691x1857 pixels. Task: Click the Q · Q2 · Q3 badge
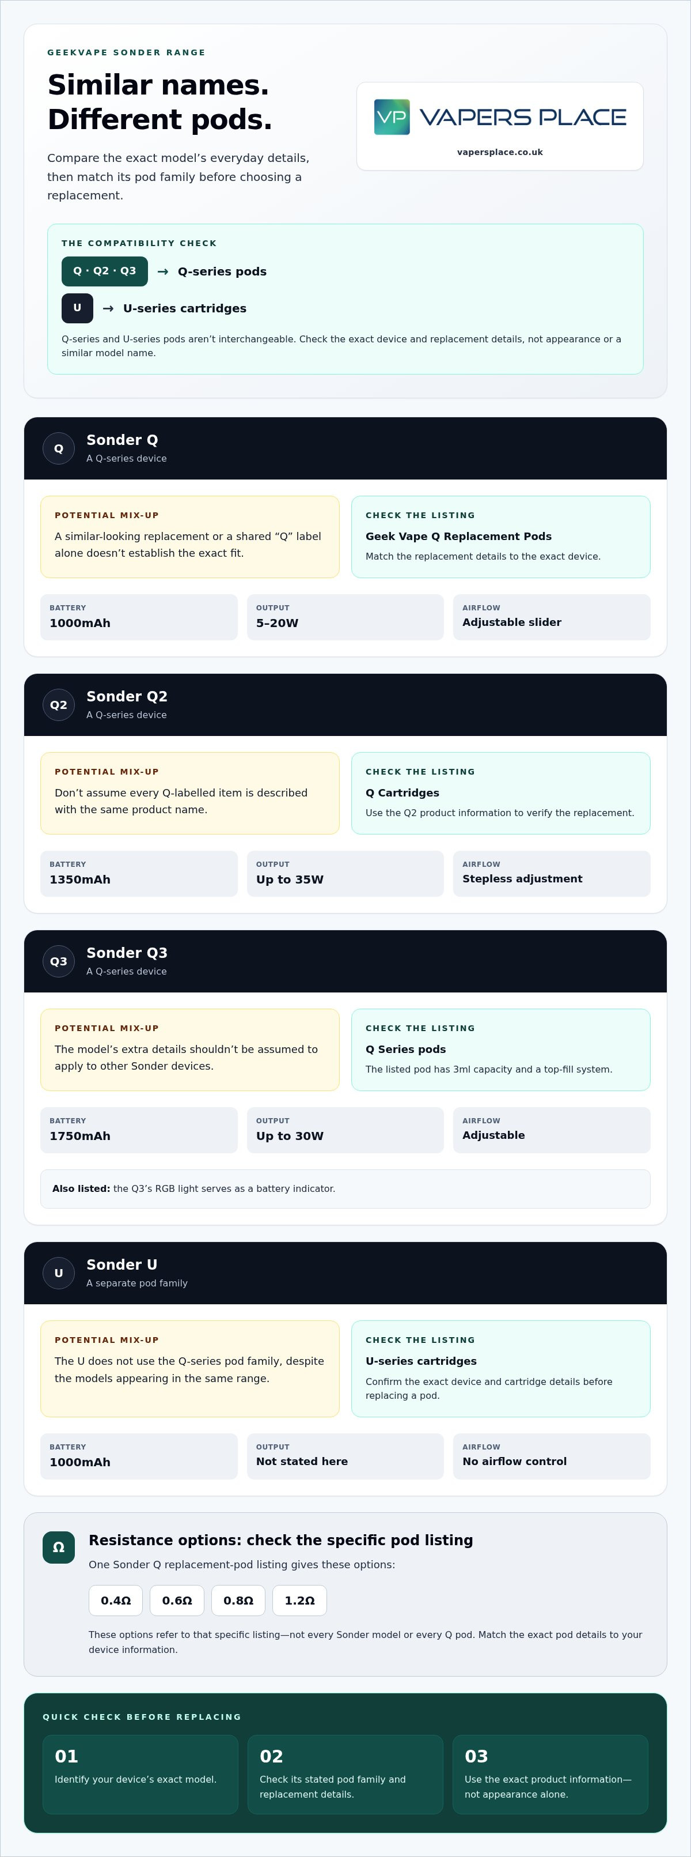click(104, 271)
